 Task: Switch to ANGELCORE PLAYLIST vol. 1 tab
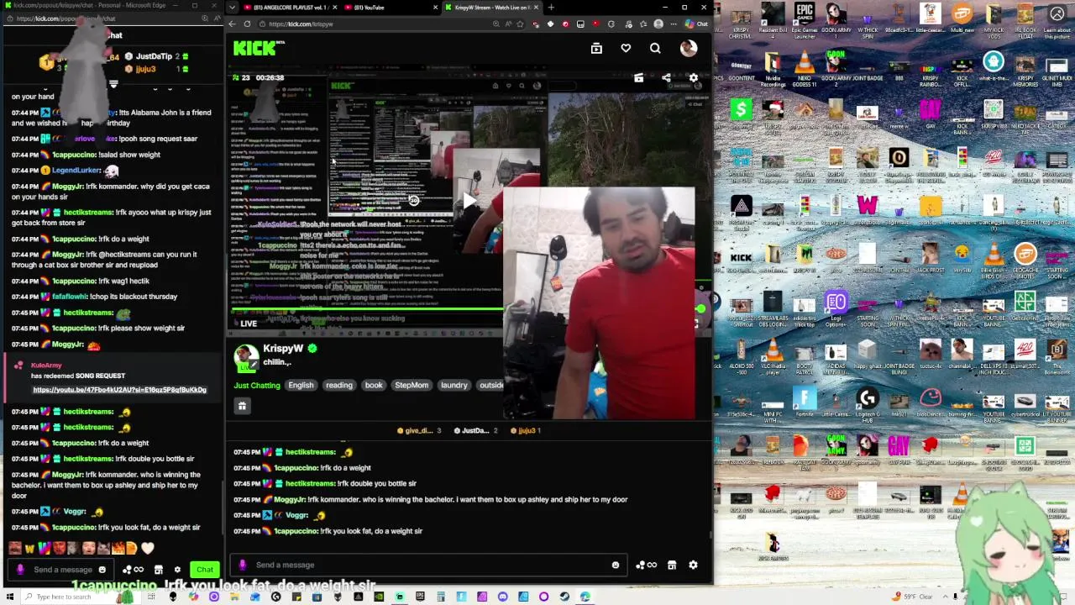[287, 8]
